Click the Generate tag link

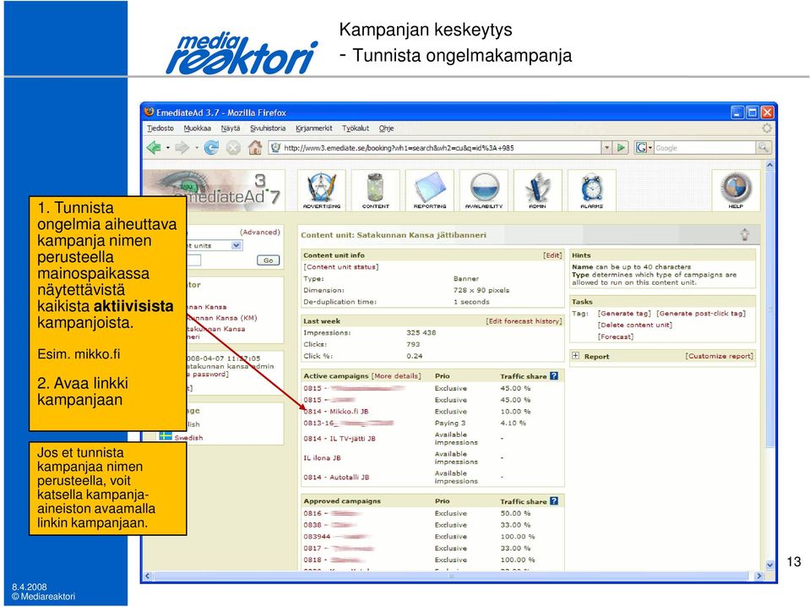pyautogui.click(x=624, y=314)
